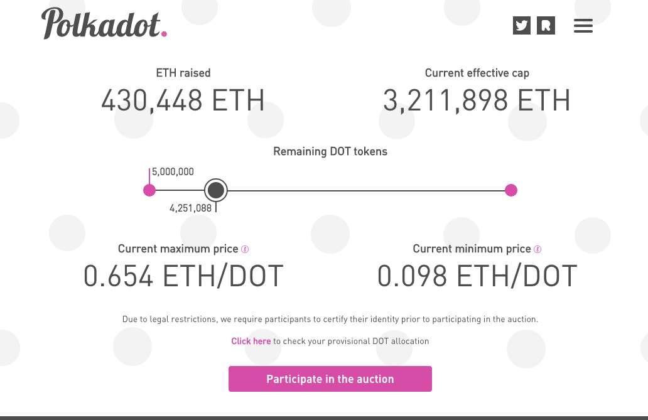Click the 5,000,000 token marker label

click(173, 171)
